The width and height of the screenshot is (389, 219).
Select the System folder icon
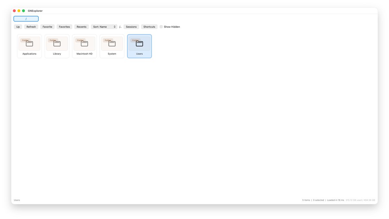tap(112, 43)
